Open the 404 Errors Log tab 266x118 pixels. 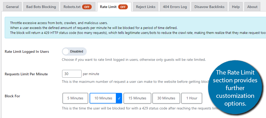pos(175,7)
